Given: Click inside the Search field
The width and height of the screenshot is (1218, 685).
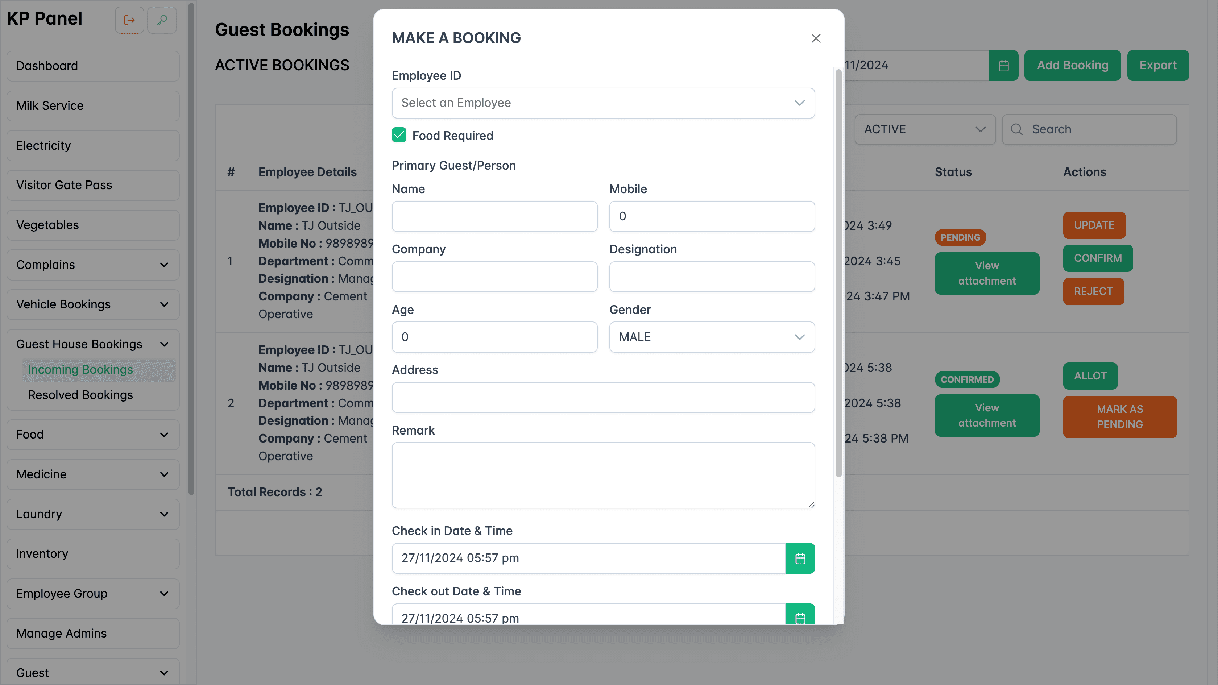Looking at the screenshot, I should 1097,129.
